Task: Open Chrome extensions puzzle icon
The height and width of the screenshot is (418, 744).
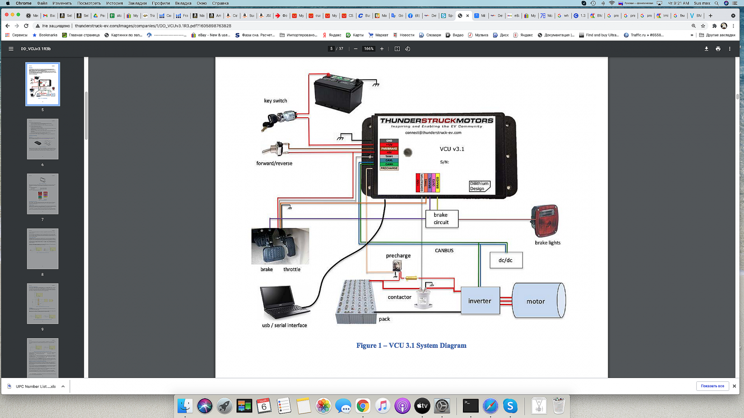Action: (714, 26)
